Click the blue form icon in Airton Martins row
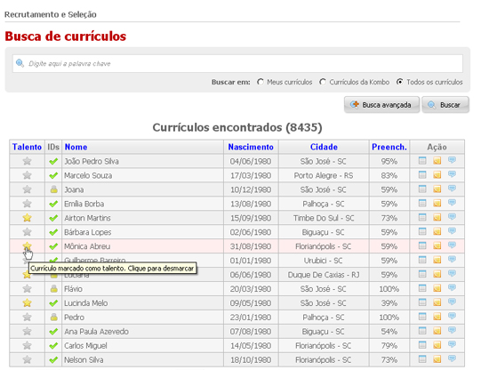 [422, 217]
